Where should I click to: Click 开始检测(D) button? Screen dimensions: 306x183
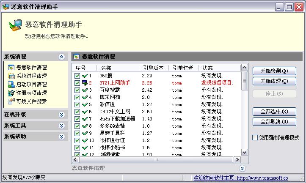point(274,71)
